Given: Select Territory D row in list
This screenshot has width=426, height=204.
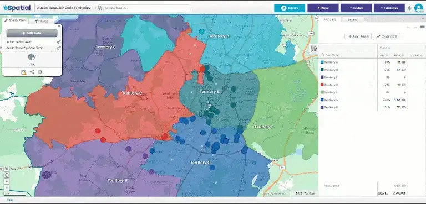Looking at the screenshot, I should pyautogui.click(x=372, y=85).
